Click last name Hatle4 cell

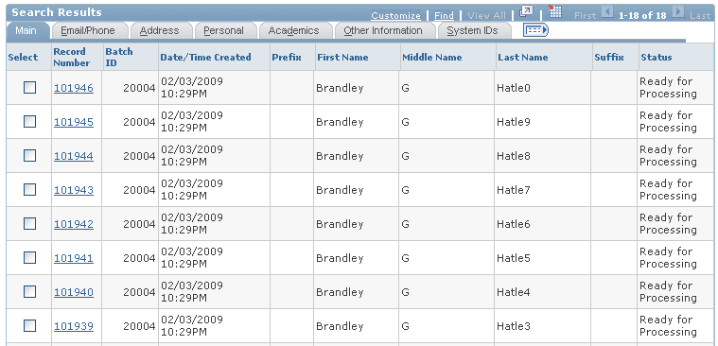(514, 292)
